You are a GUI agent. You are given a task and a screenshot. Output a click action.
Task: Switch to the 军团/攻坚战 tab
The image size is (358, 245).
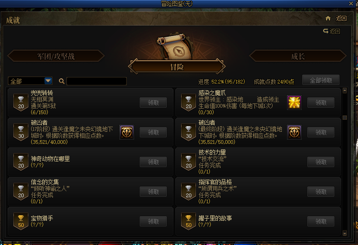(x=56, y=56)
